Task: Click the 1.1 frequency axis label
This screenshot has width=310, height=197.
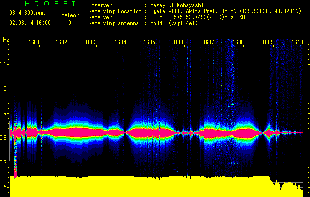Action: pyautogui.click(x=3, y=64)
